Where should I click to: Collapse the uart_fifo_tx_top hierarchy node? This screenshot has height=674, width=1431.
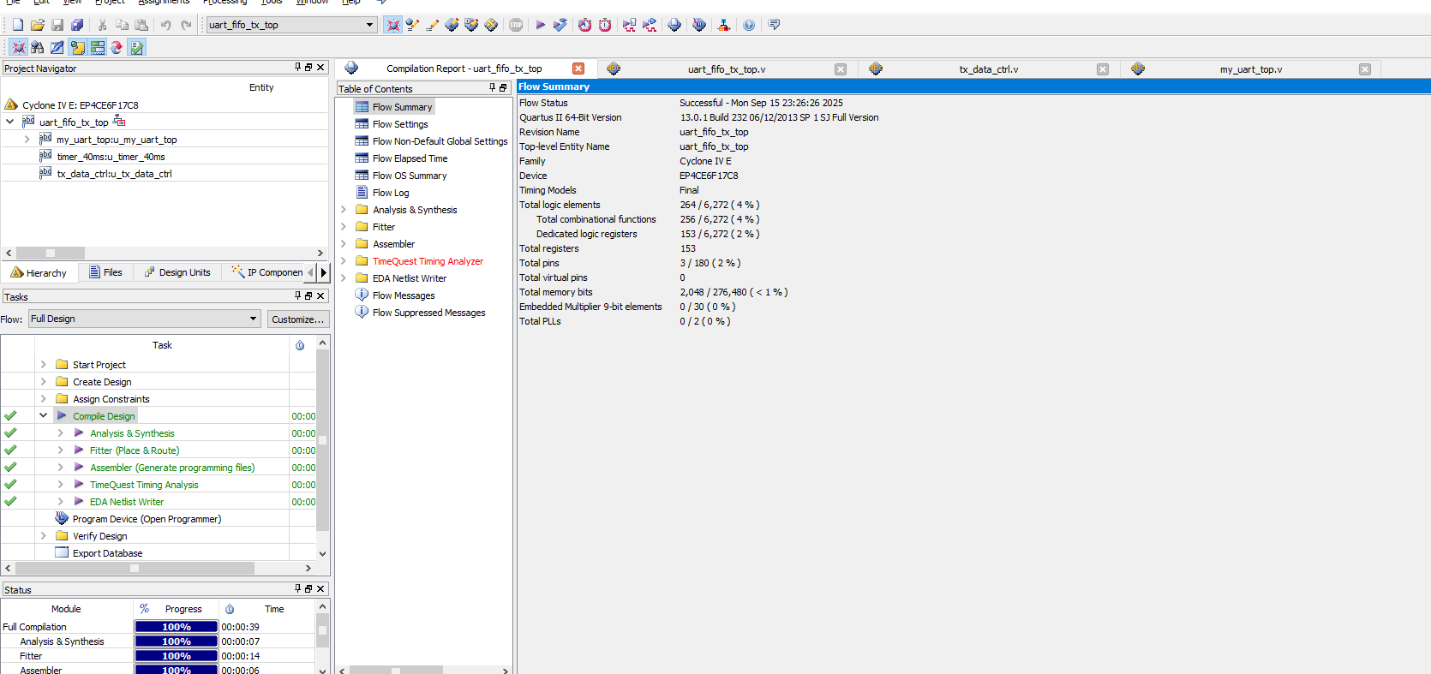(10, 122)
